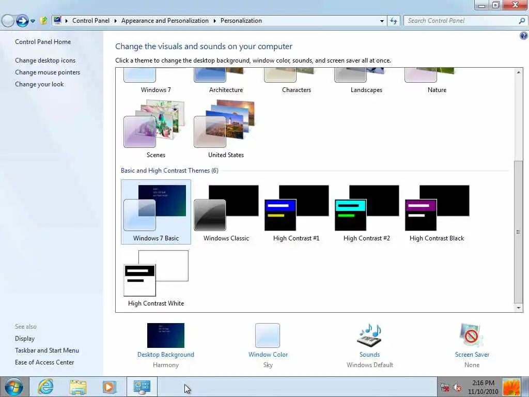
Task: Select the Characters theme
Action: (x=296, y=81)
